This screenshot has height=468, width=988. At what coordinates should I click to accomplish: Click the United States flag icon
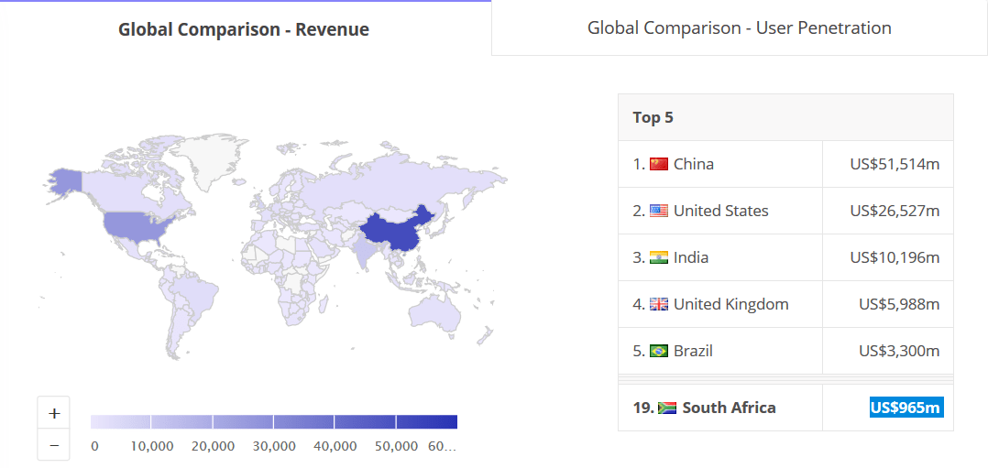(658, 211)
